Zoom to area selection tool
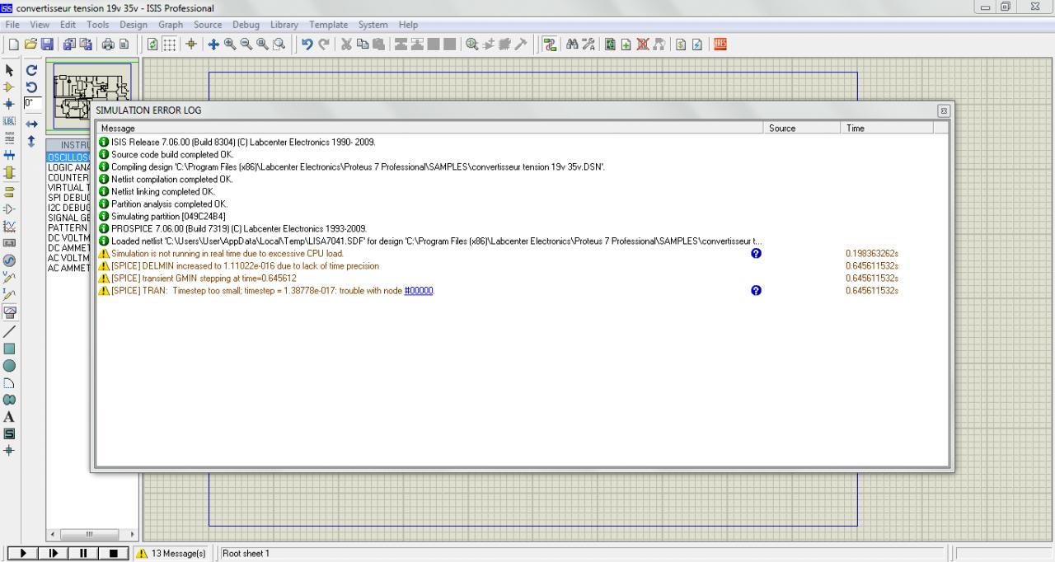Screen dimensions: 1055x562 (x=279, y=44)
